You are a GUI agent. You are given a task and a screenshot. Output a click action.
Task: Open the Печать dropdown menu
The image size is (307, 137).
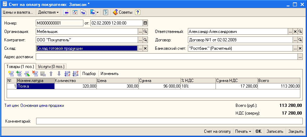click(243, 131)
